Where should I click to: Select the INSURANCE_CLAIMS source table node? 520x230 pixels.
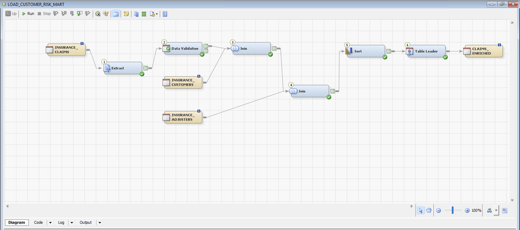[x=66, y=50]
